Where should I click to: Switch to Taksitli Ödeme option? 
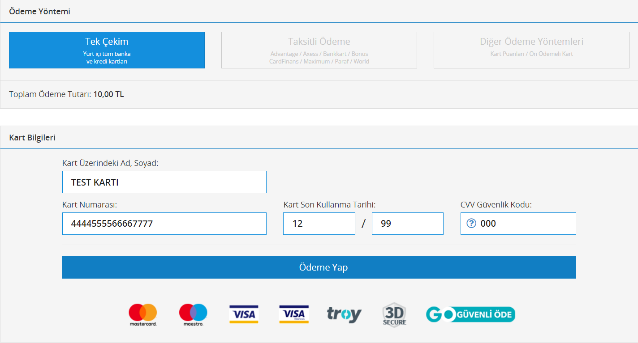click(x=319, y=50)
